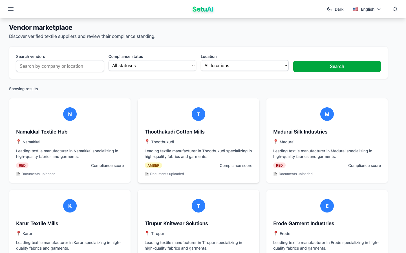
Task: Click the notification bell icon
Action: 395,9
